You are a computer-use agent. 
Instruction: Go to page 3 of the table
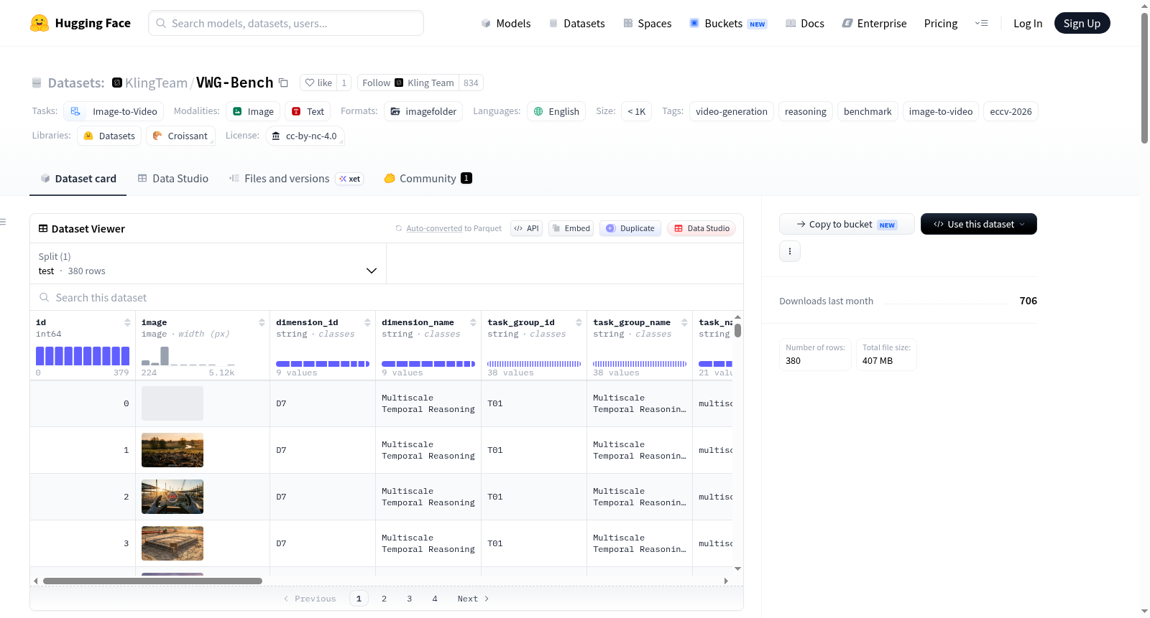pos(410,599)
